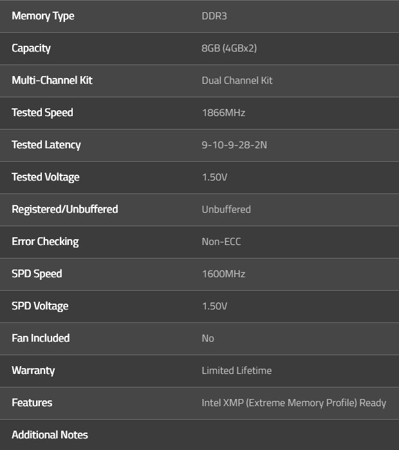
Task: Select the Tested Latency label
Action: click(46, 145)
